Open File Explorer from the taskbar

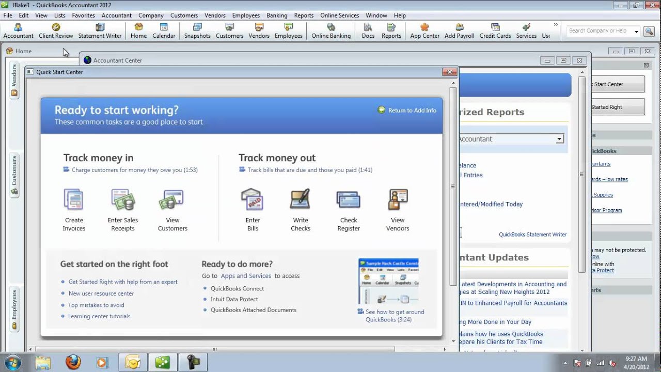click(43, 363)
